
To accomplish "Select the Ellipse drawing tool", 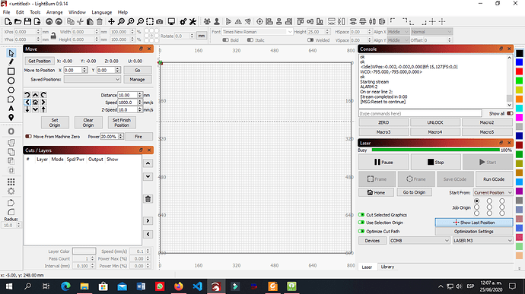I will [x=11, y=81].
